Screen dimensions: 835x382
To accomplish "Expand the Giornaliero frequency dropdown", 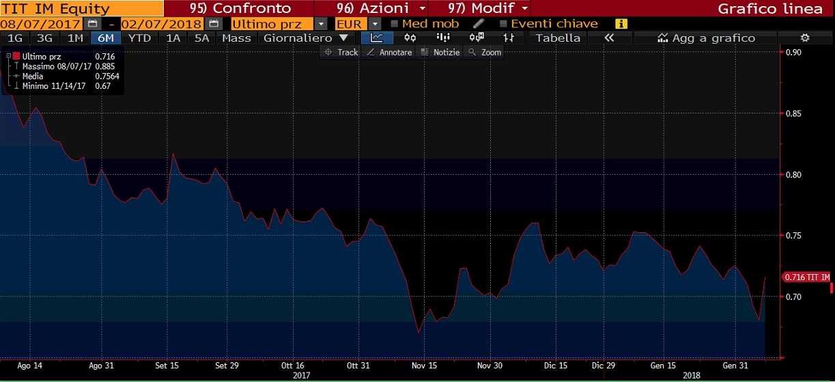I will tap(305, 38).
